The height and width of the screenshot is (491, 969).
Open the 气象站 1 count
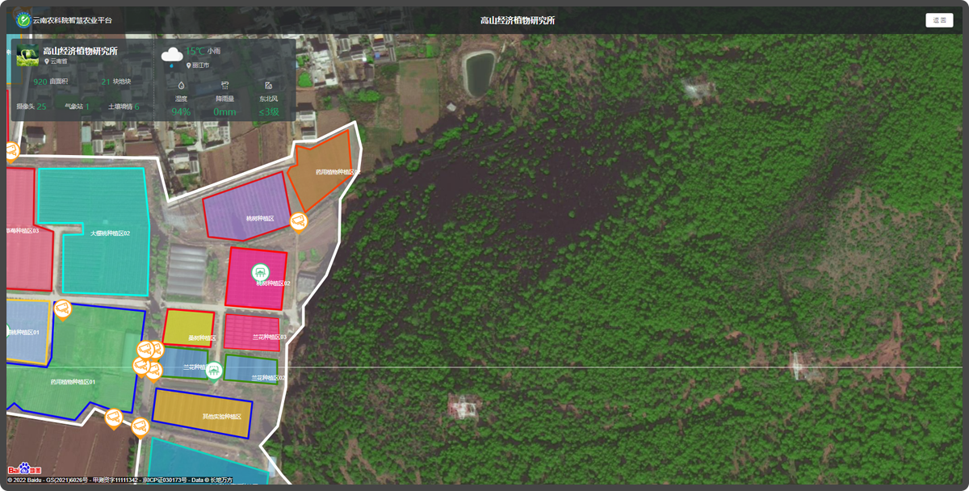[78, 107]
